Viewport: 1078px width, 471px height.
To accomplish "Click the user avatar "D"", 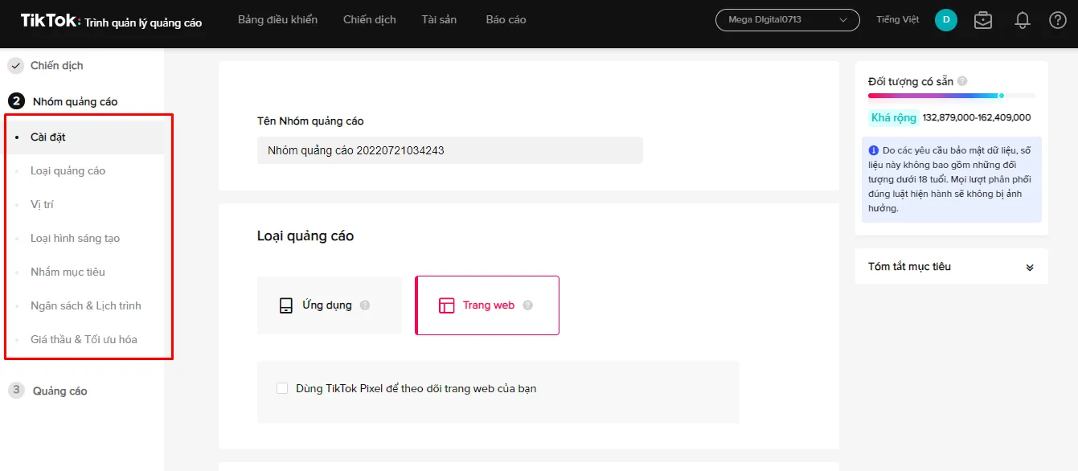I will point(946,20).
